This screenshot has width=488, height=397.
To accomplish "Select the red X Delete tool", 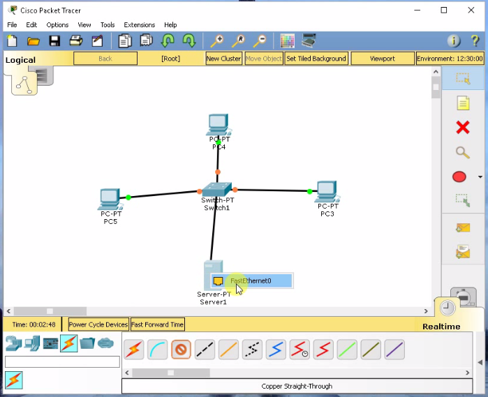I will pos(463,128).
